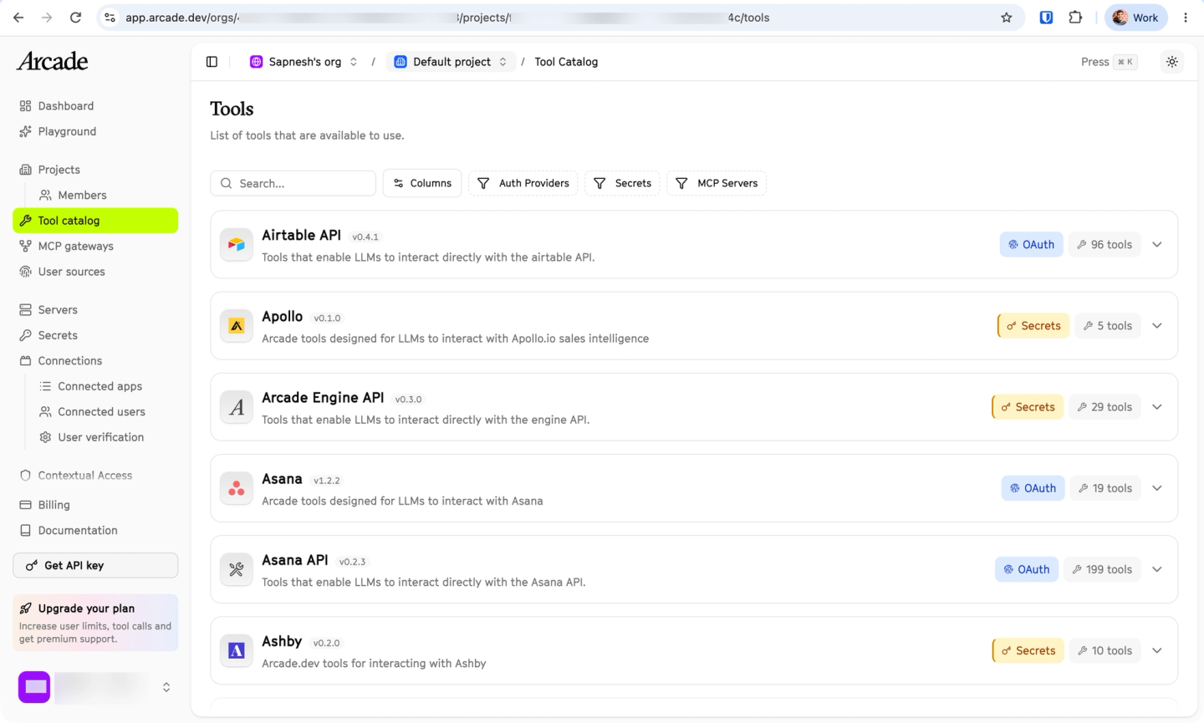This screenshot has height=723, width=1204.
Task: Click Secrets badge on Ashby row
Action: point(1028,650)
